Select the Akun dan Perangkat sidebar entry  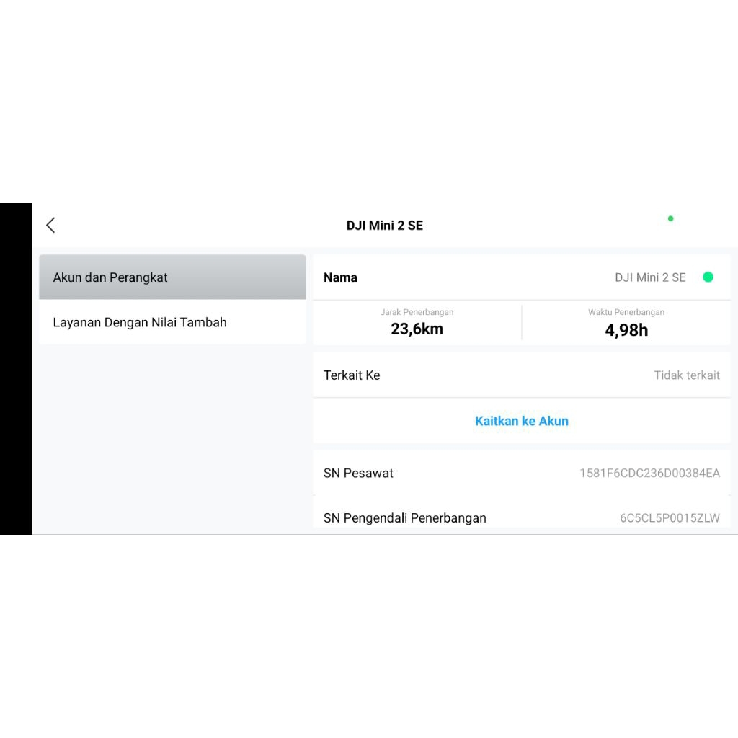point(172,277)
